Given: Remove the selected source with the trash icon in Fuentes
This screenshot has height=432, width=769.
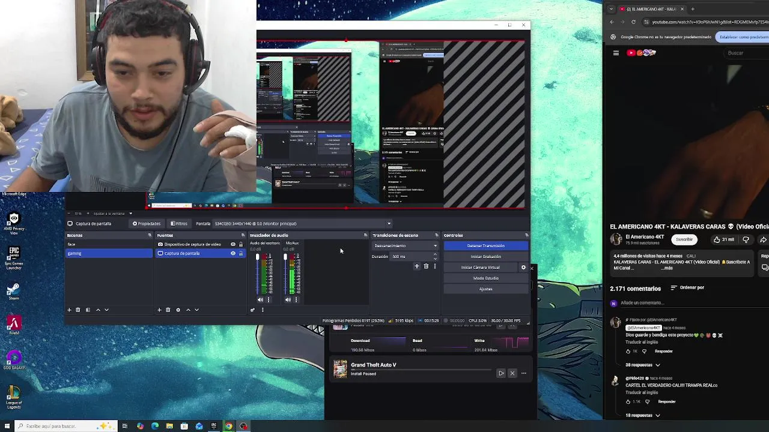Looking at the screenshot, I should tap(168, 310).
